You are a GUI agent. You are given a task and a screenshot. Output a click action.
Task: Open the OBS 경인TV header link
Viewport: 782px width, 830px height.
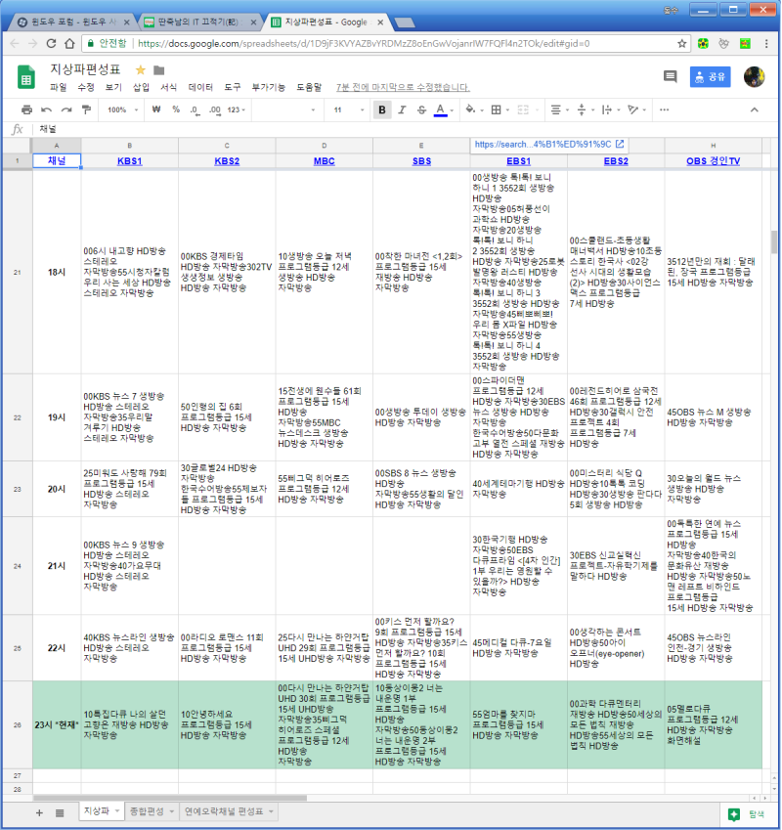[713, 161]
